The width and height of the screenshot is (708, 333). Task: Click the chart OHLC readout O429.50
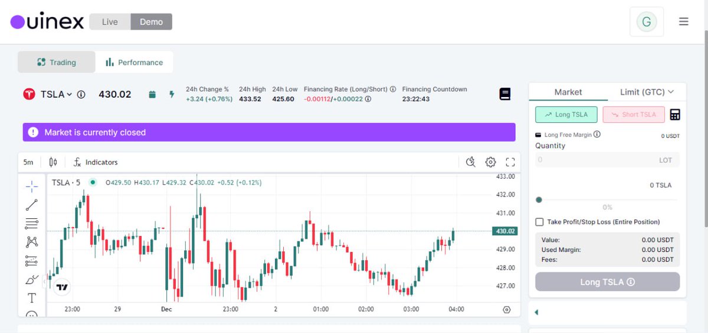[x=118, y=182]
